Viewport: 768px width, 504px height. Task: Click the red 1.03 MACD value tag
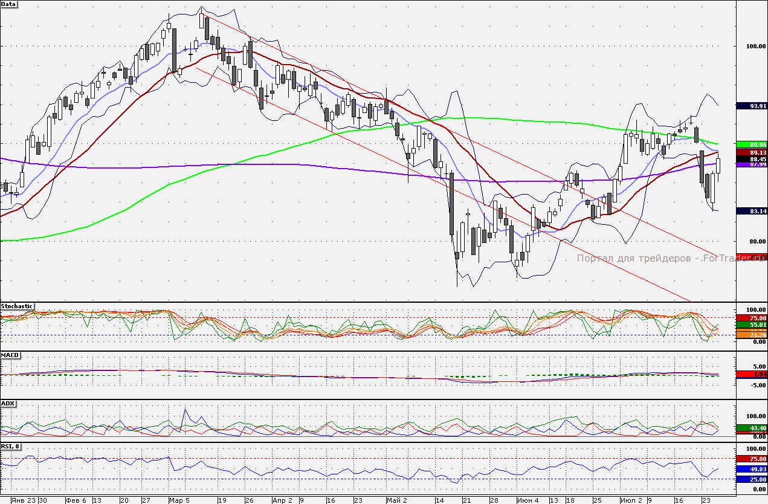coord(752,375)
